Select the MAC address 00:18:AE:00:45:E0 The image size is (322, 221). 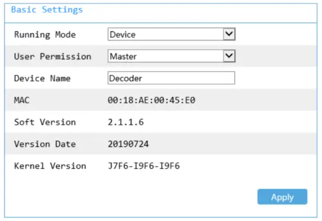pyautogui.click(x=152, y=100)
